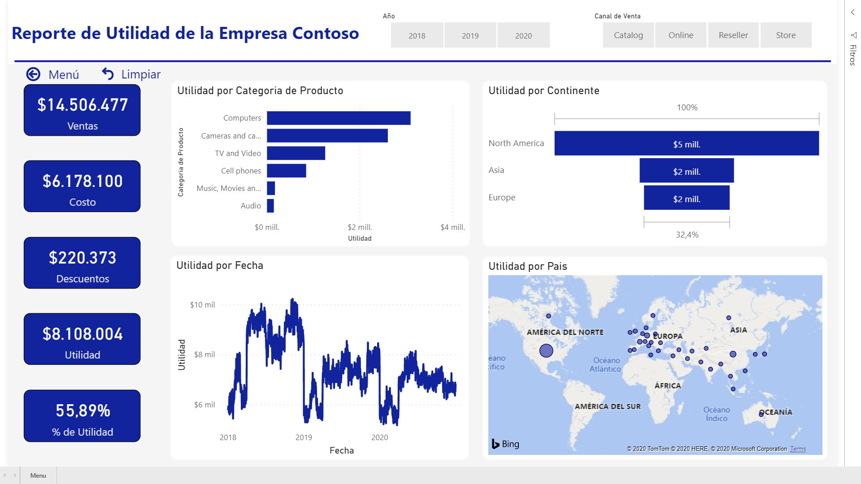The width and height of the screenshot is (861, 484).
Task: Select Store sales channel
Action: pyautogui.click(x=786, y=35)
